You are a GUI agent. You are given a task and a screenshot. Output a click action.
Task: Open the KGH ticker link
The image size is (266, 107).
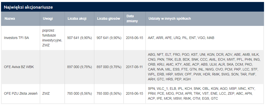187,79
